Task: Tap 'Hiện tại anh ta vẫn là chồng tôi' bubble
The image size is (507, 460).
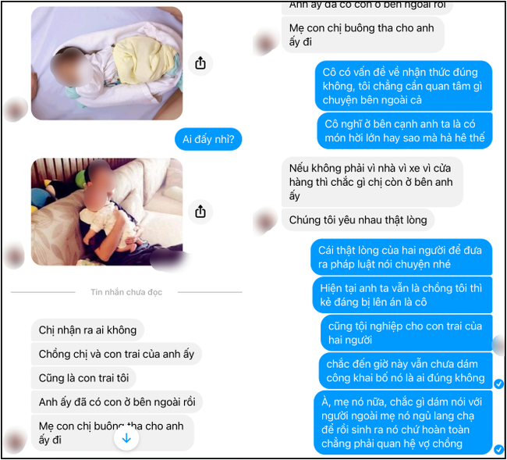Action: [x=402, y=295]
